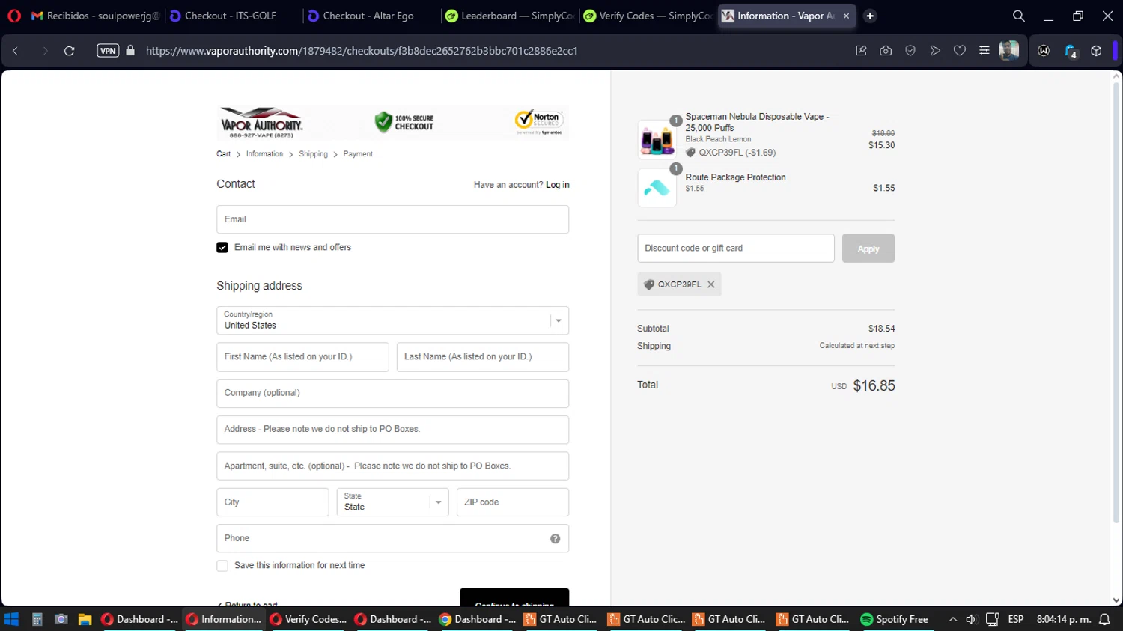The image size is (1123, 631).
Task: Switch to Checkout - ITS-GOLF tab
Action: point(233,16)
